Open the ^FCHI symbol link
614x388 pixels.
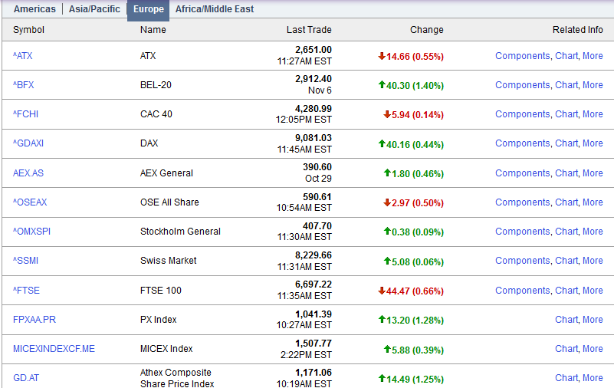(x=26, y=114)
